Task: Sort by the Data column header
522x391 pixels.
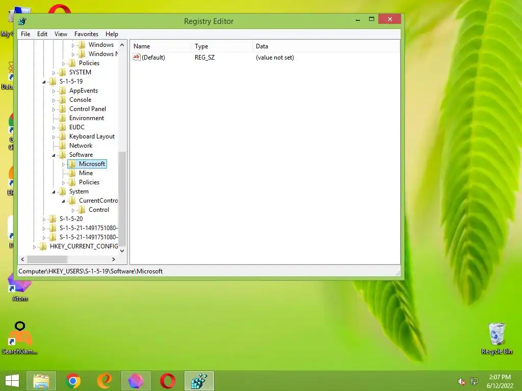Action: 326,46
